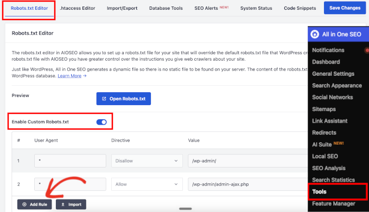Screen dimensions: 369x212
Task: Click the /wp-admin/admin-ajax.php value field
Action: tap(247, 184)
